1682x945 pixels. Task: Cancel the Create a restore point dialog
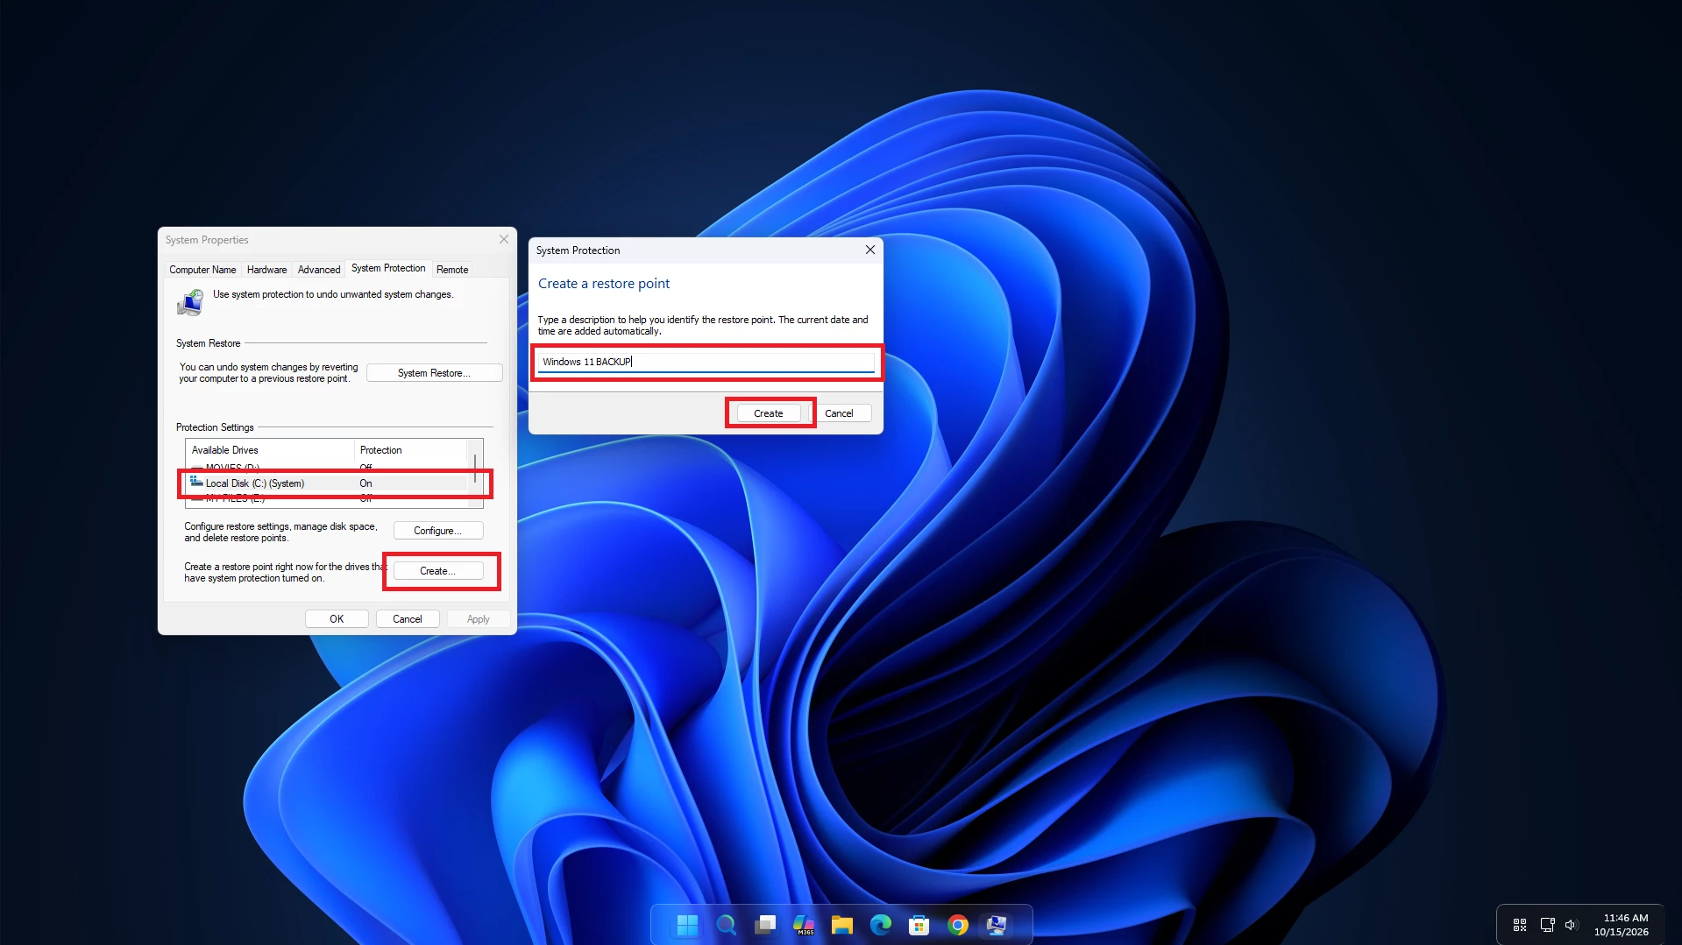[x=839, y=413]
